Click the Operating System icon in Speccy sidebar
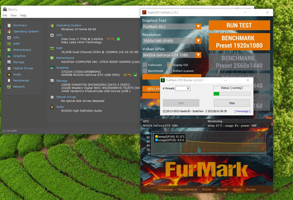Image resolution: width=293 pixels, height=200 pixels. coord(9,32)
